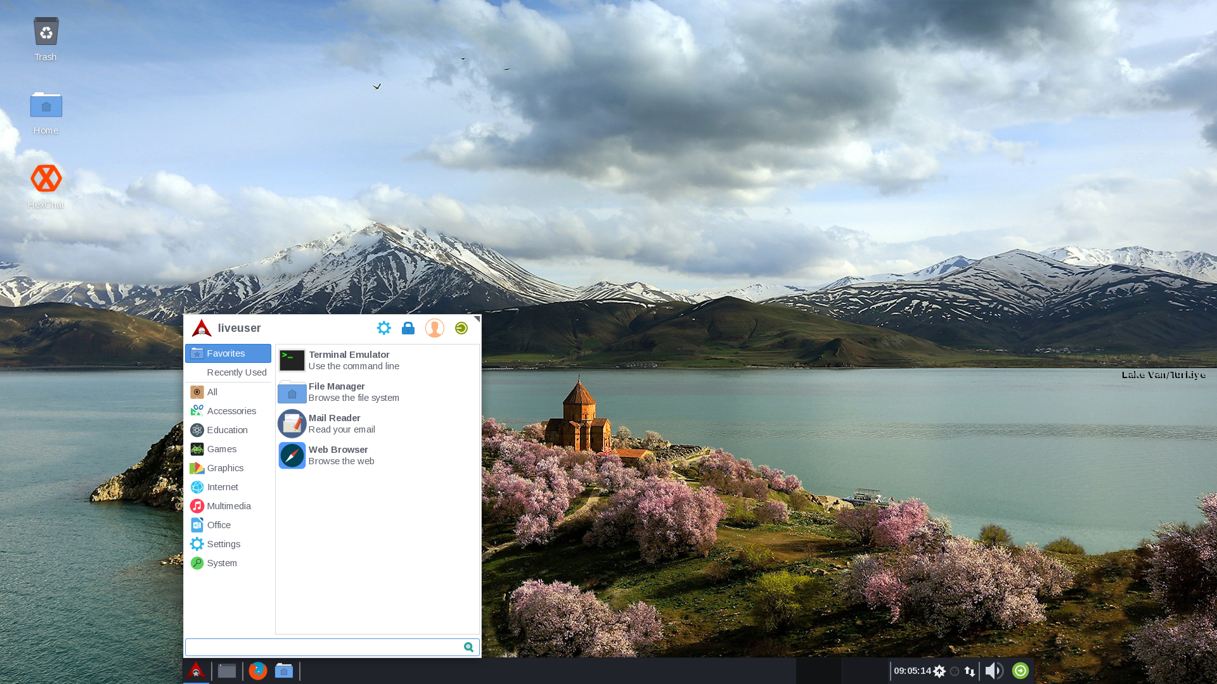This screenshot has width=1217, height=684.
Task: Open the network connections tray icon
Action: tap(970, 671)
